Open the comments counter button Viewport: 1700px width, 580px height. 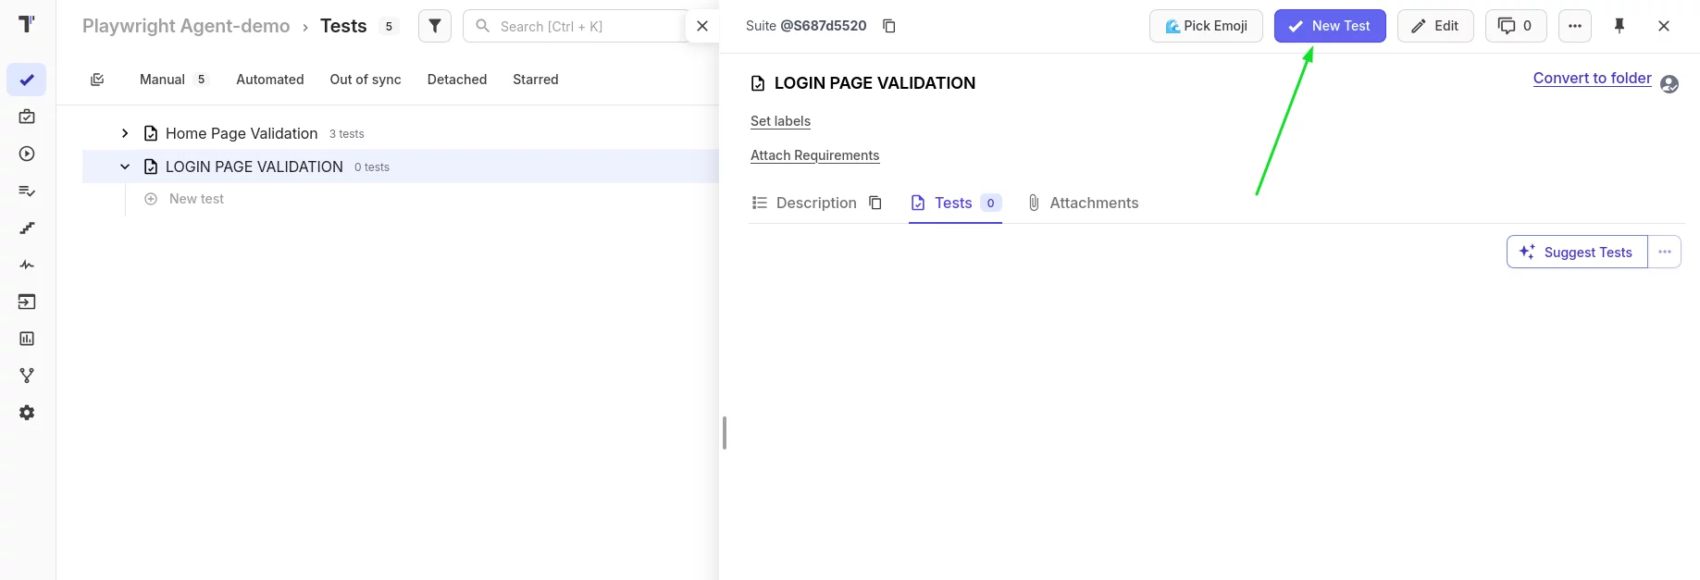1515,26
